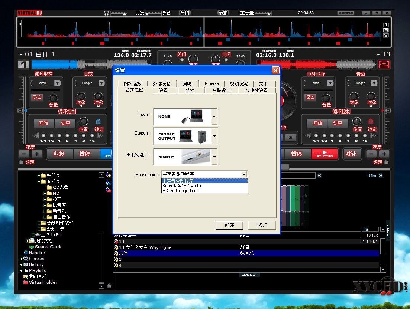Open the Inputs NONE dropdown in settings
The image size is (410, 309).
(x=214, y=116)
